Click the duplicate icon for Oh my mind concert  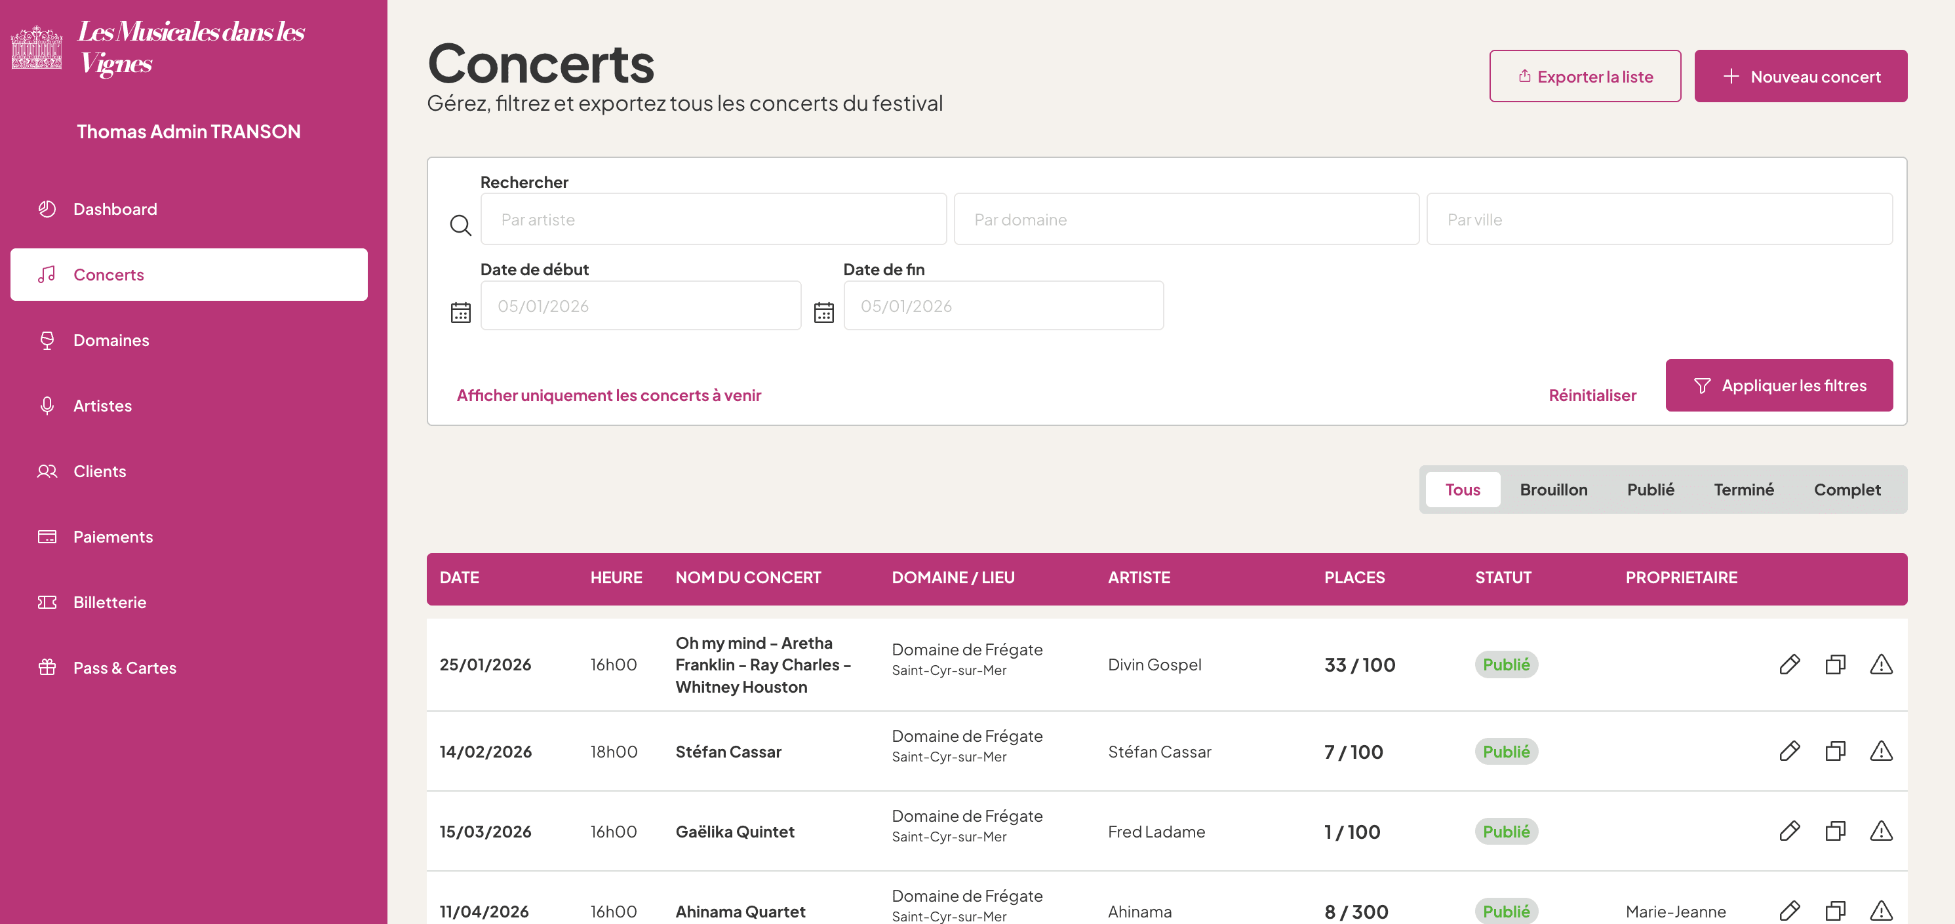tap(1834, 664)
